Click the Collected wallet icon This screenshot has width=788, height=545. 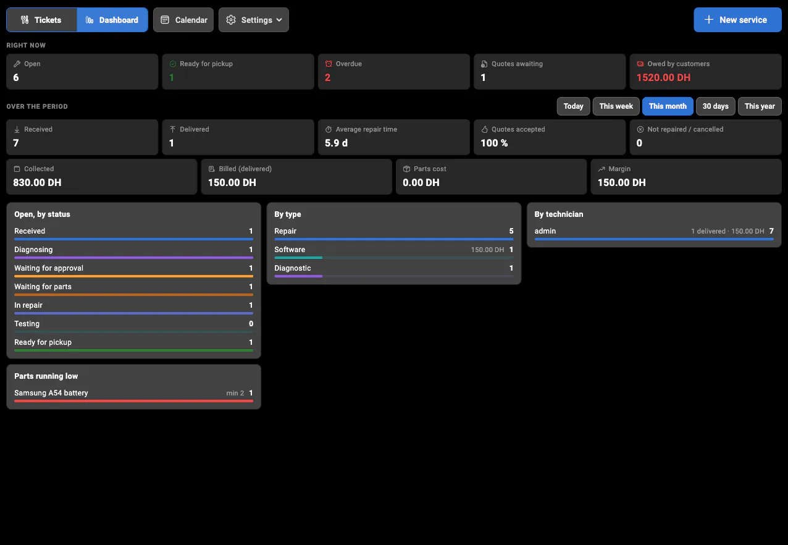pos(17,169)
